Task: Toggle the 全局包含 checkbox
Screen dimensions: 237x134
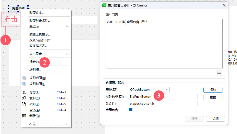Action: [131, 110]
